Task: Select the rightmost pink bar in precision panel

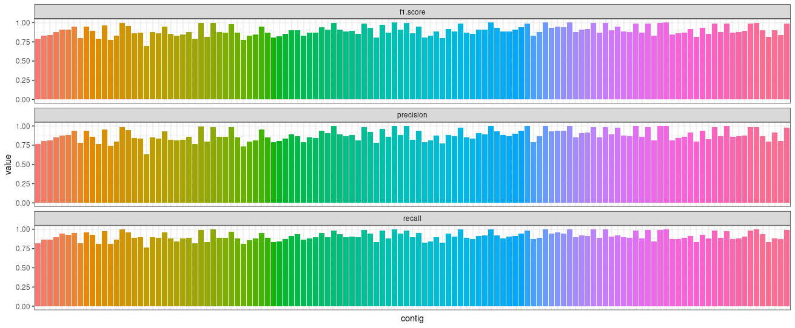Action: 787,165
